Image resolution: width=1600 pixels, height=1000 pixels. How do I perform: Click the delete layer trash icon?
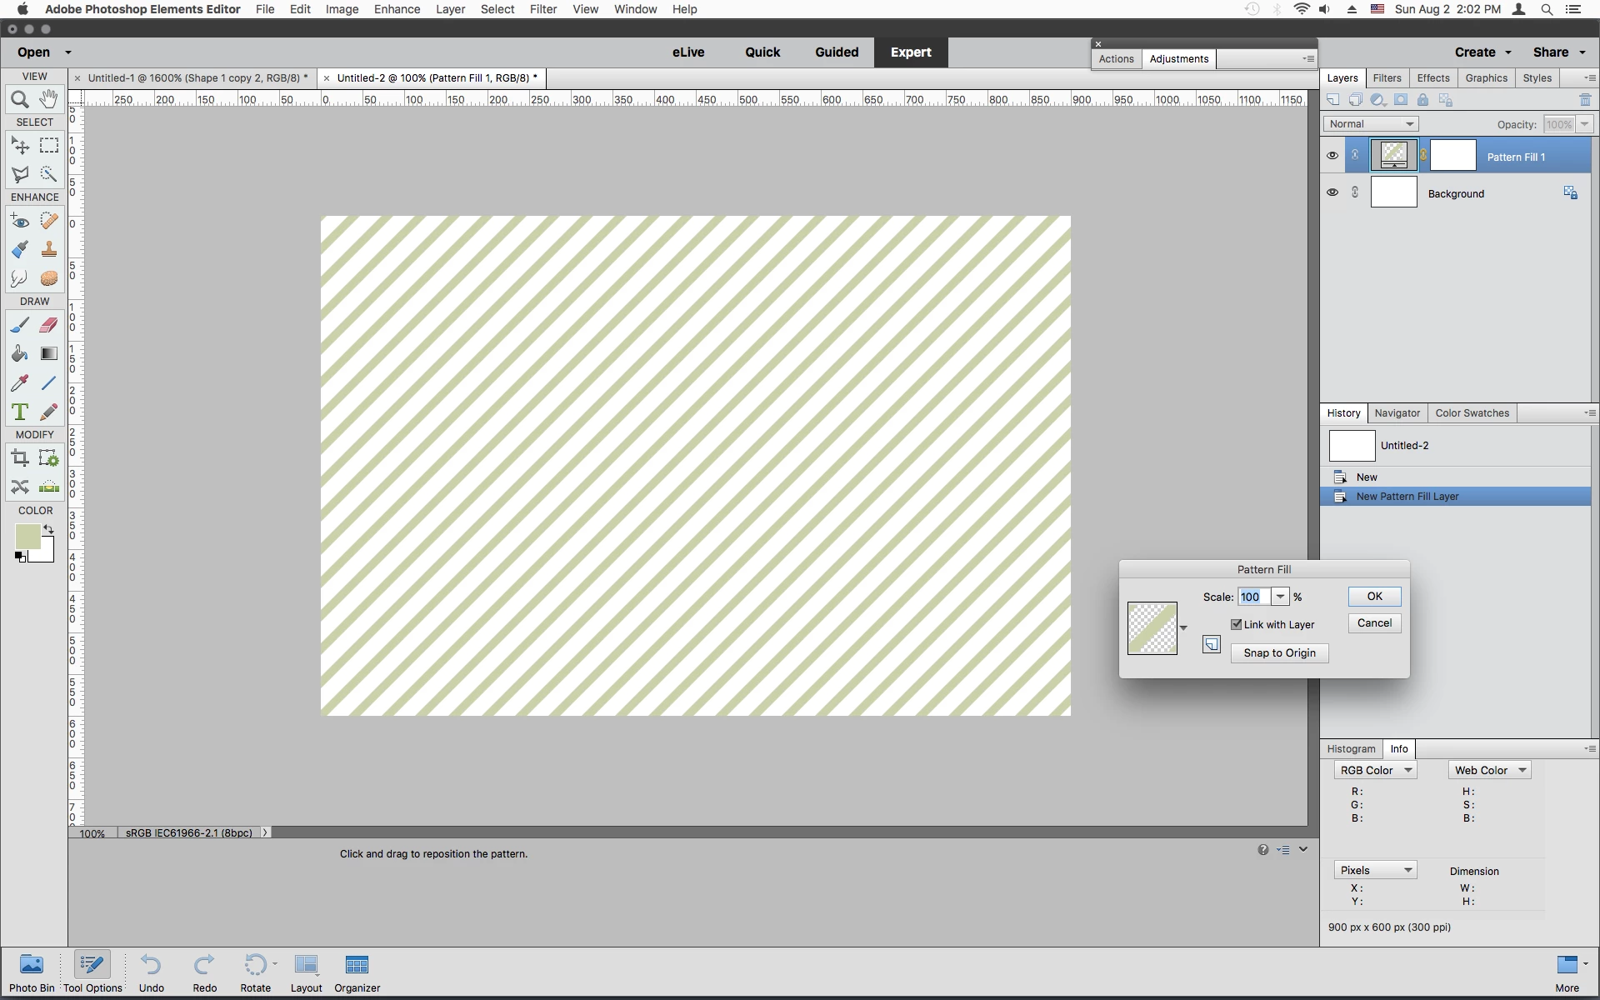tap(1585, 100)
